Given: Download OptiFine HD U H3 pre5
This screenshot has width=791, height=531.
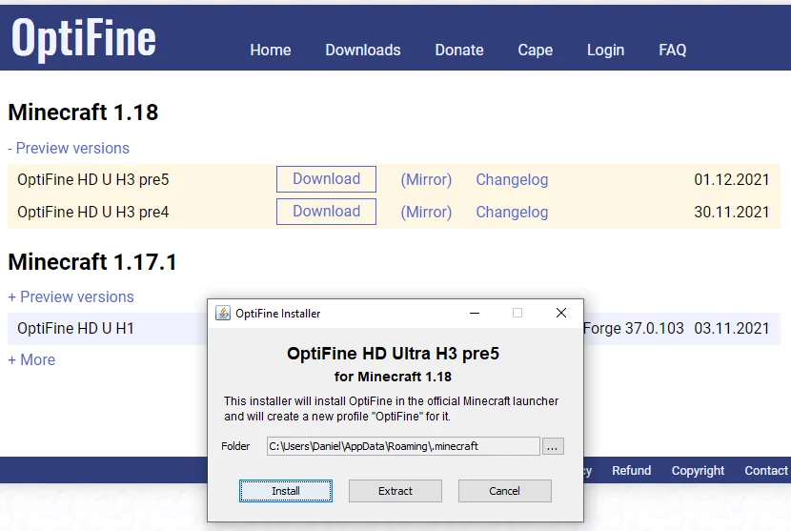Looking at the screenshot, I should pos(326,179).
